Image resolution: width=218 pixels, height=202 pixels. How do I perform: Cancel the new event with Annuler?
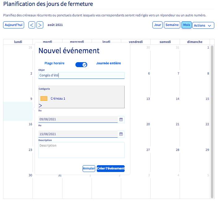click(89, 169)
